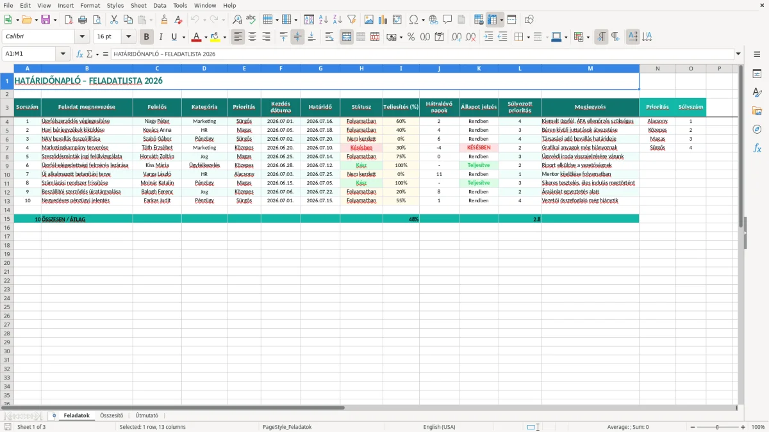Open Freeze Rows and Columns dropdown arrow

(501, 20)
